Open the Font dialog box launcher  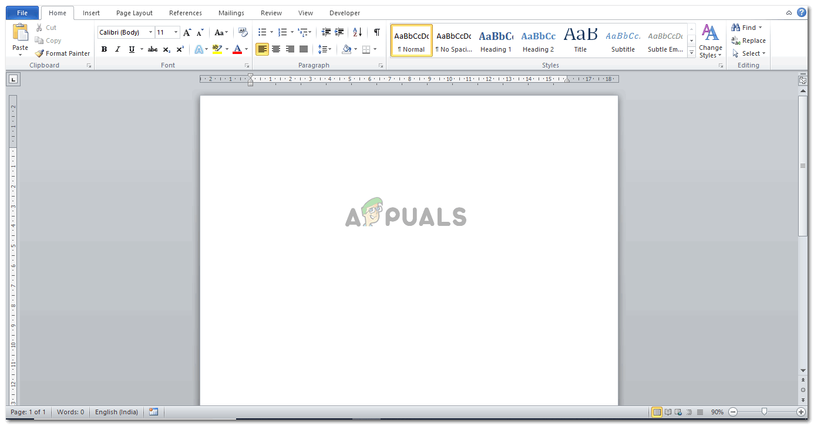coord(247,66)
